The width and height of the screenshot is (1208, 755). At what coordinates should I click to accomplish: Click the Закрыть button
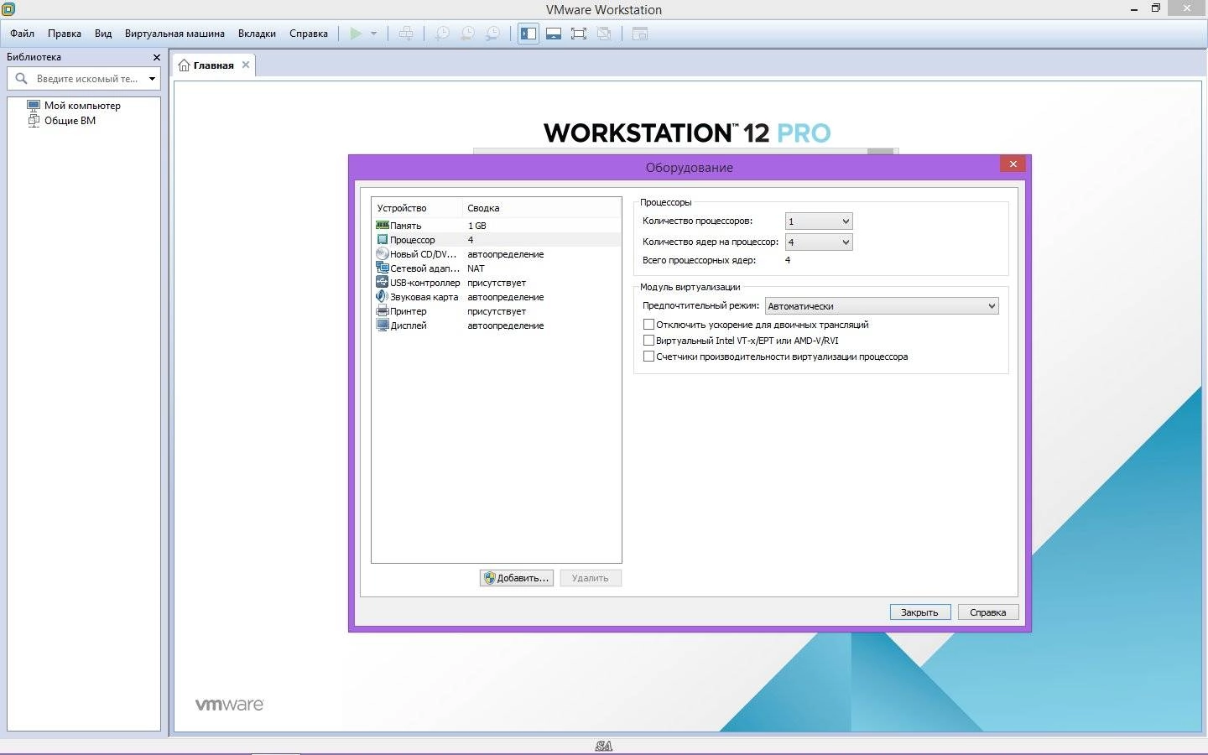(920, 612)
